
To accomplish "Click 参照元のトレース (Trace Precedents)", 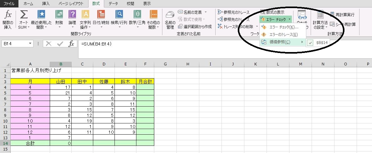I will click(234, 12).
